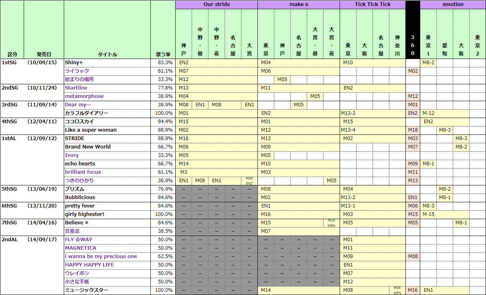The width and height of the screenshot is (486, 295).
Task: Click the song title "カラフルダイアリー"
Action: 87,113
